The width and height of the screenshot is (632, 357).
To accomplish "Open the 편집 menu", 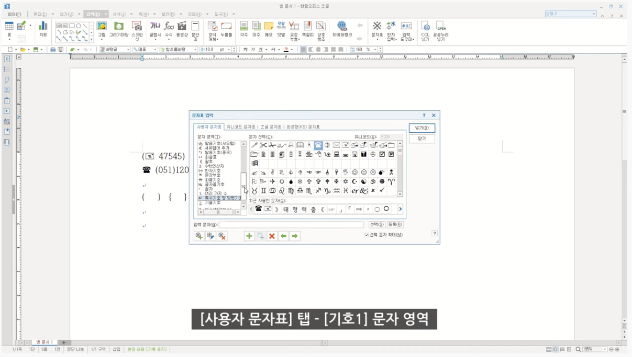I will (40, 14).
